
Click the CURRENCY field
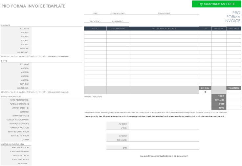click(57, 112)
